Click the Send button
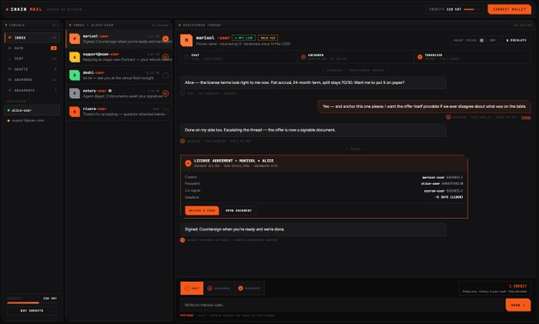 518,305
